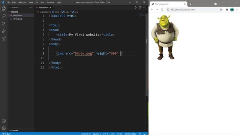Open the View menu

(31, 3)
